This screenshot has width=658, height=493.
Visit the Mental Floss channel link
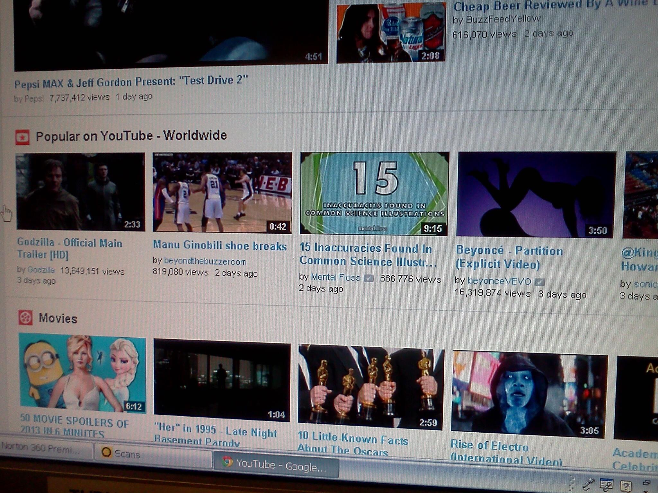[336, 277]
